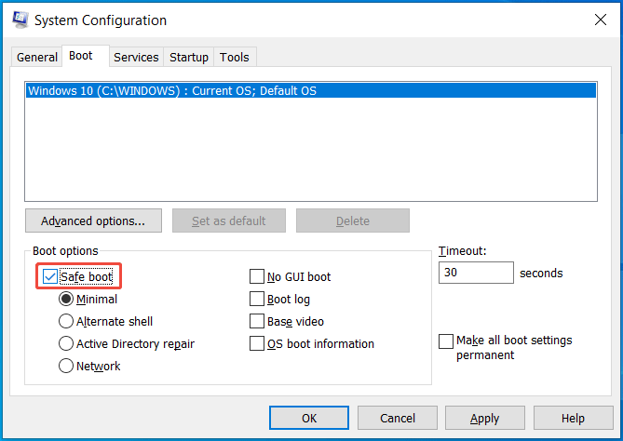Image resolution: width=623 pixels, height=441 pixels.
Task: Go to the Startup tab
Action: 189,57
